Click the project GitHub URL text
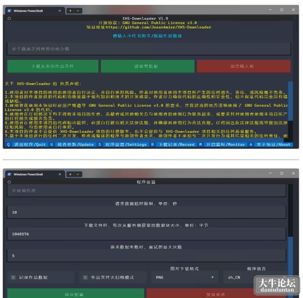 pos(158,27)
